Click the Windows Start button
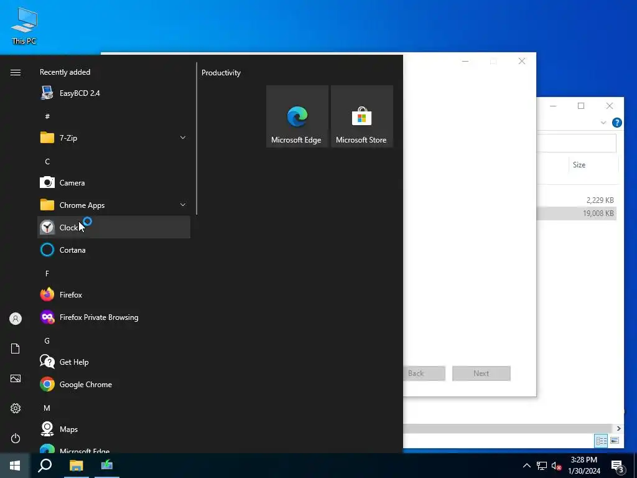637x478 pixels. [x=15, y=466]
